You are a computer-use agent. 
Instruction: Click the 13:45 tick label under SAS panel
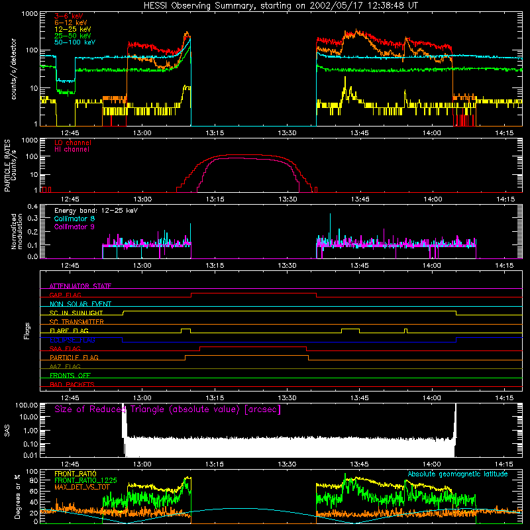click(x=359, y=464)
